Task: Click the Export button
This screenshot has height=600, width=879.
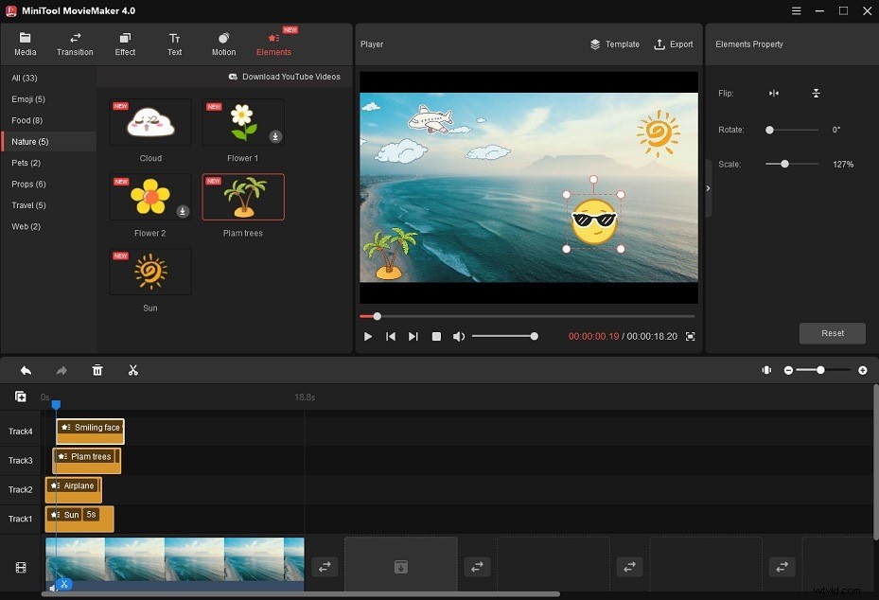Action: tap(673, 44)
